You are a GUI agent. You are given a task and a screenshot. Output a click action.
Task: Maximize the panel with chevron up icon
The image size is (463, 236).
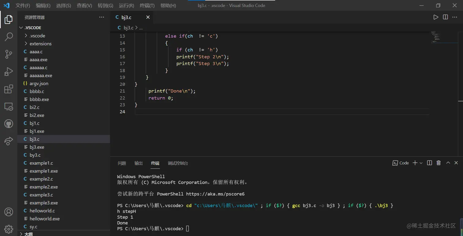448,163
